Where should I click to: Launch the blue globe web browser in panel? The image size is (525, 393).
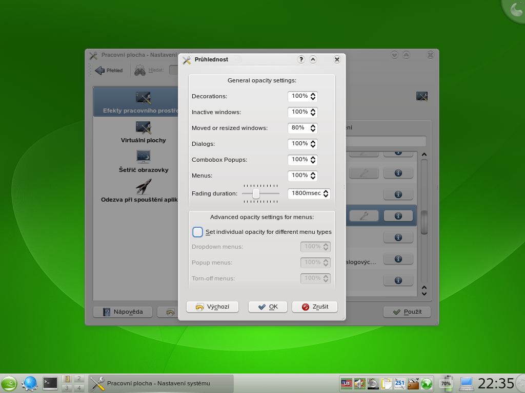(29, 383)
